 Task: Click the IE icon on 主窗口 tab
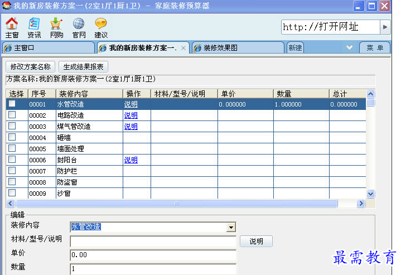pos(8,48)
